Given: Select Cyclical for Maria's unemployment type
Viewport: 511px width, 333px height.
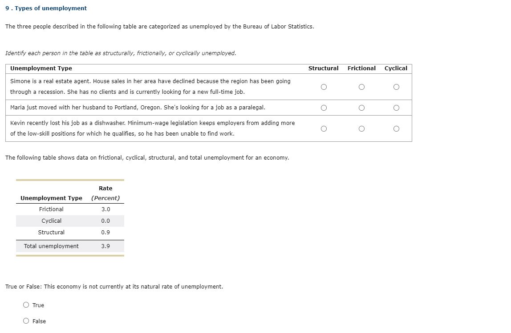Looking at the screenshot, I should tap(396, 108).
